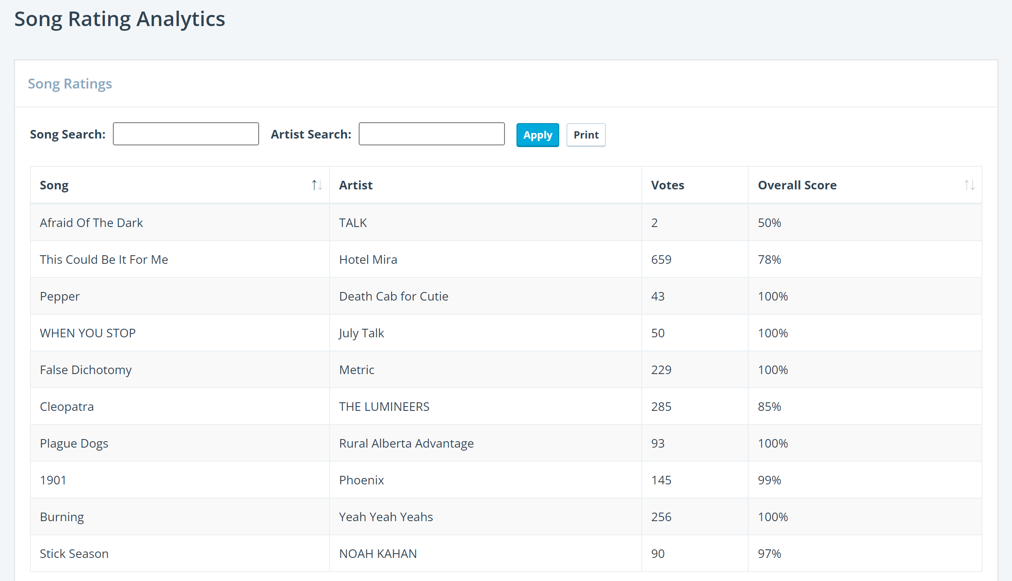Click artist Yeah Yeah Yeahs

(386, 517)
